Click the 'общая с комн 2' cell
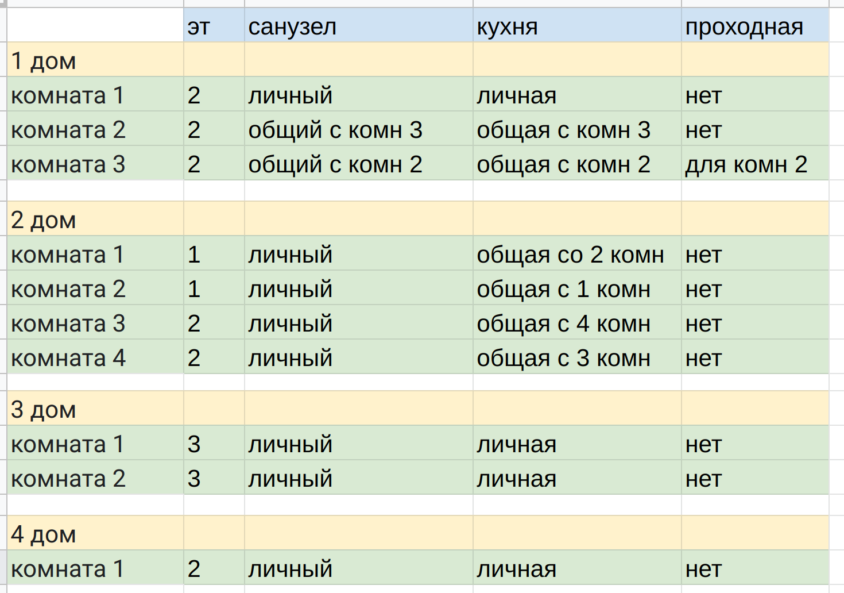Viewport: 844px width, 593px height. [577, 163]
